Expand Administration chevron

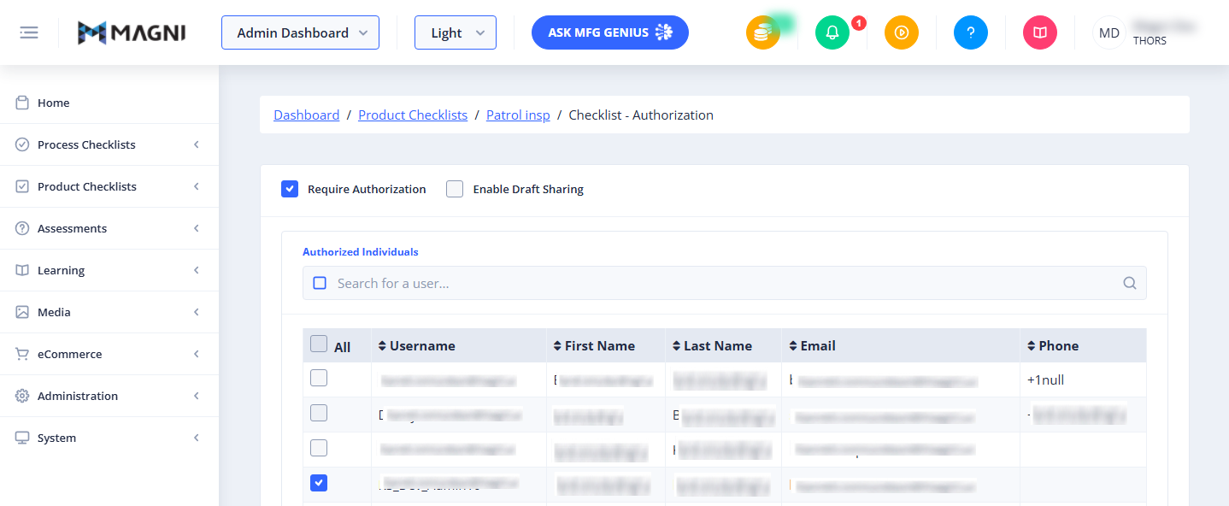(x=197, y=396)
